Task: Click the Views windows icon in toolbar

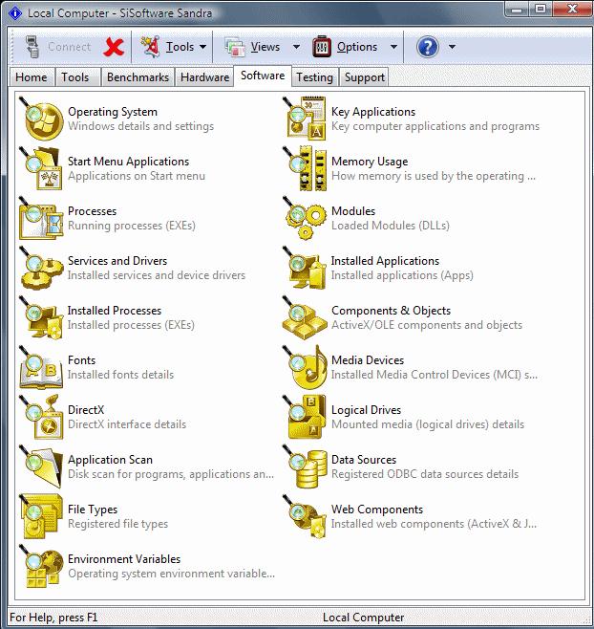Action: pyautogui.click(x=235, y=47)
